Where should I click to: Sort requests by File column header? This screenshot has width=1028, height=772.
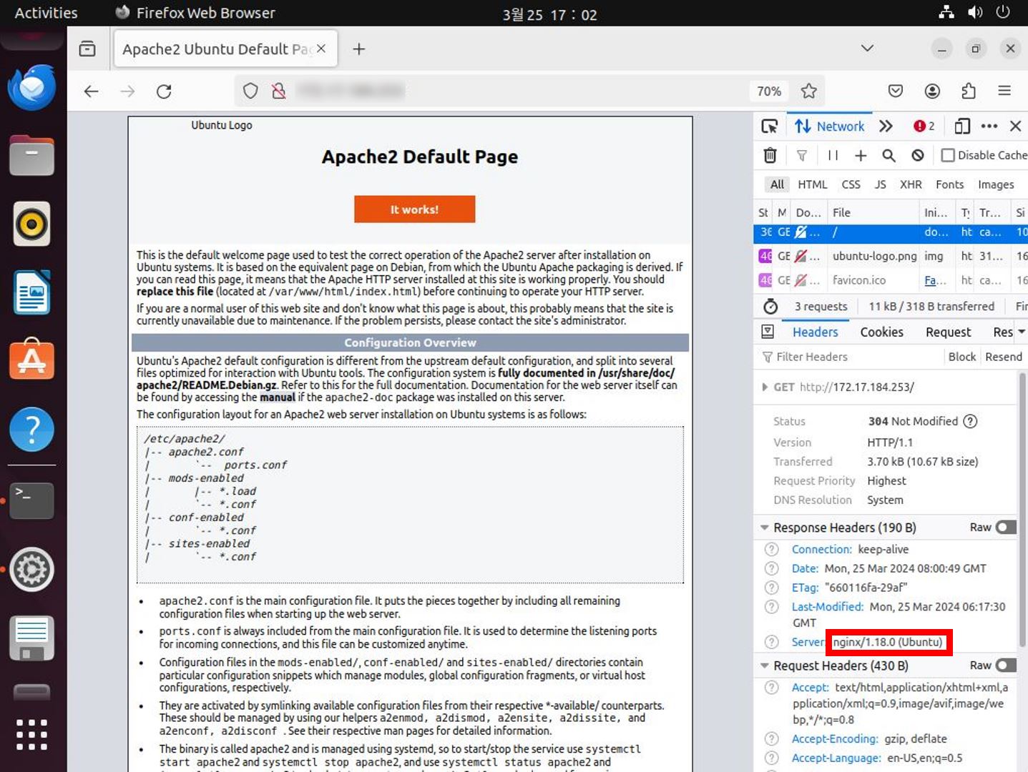(873, 212)
